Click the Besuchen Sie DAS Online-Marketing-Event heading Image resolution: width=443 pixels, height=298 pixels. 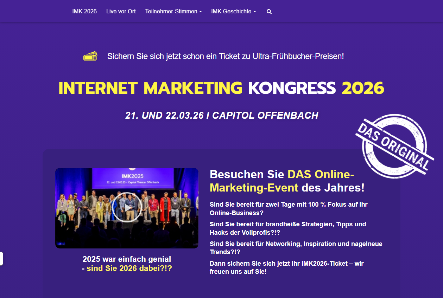pyautogui.click(x=287, y=181)
